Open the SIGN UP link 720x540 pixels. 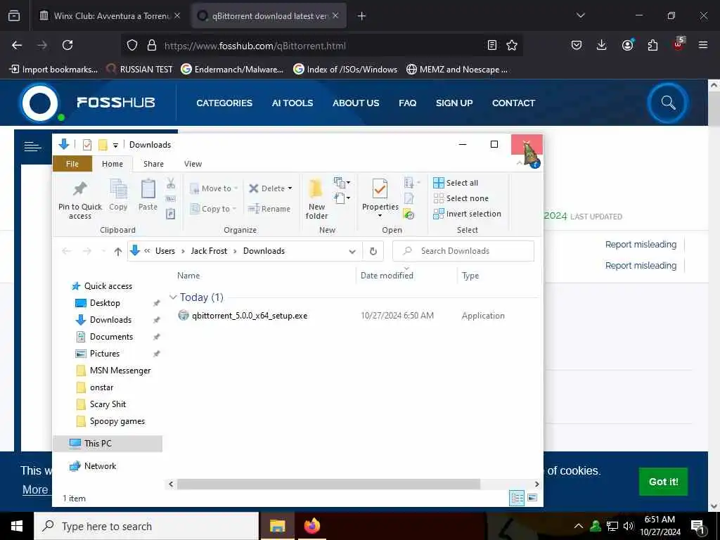point(454,103)
